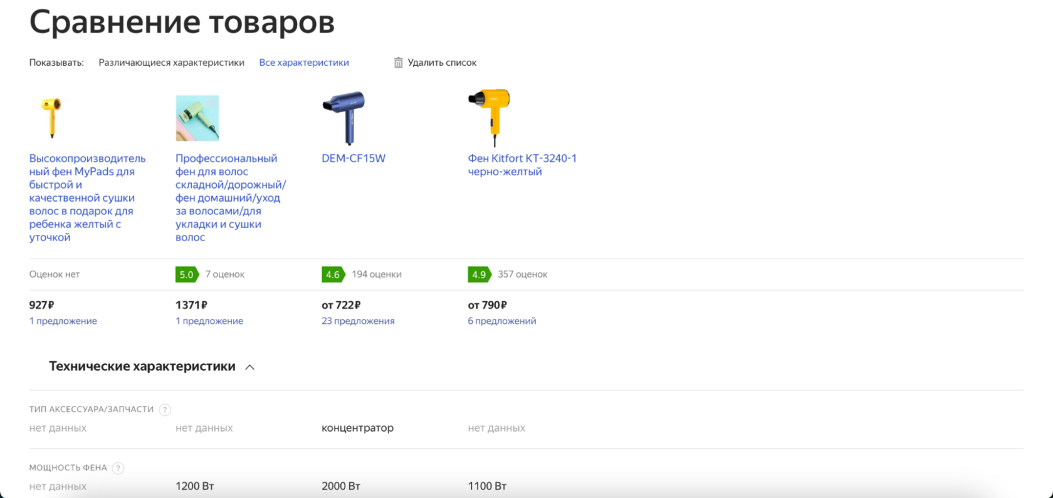This screenshot has height=498, width=1053.
Task: Click the 4.6 rating badge
Action: [333, 274]
